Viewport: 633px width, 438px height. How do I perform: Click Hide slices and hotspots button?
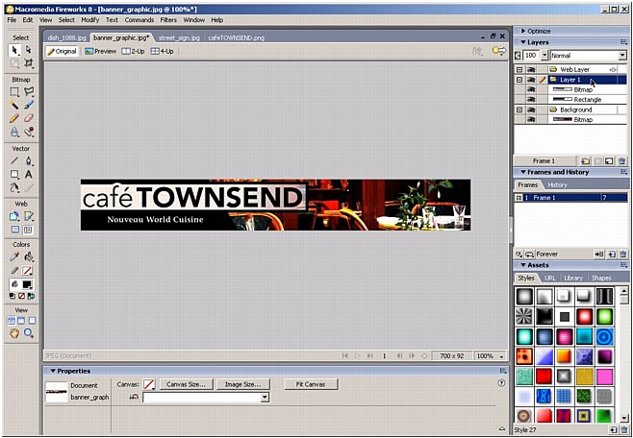tap(15, 230)
